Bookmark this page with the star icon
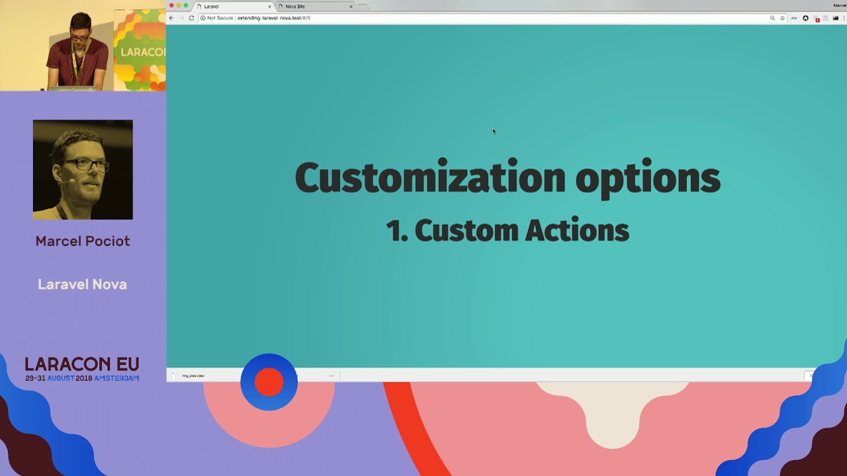 coord(782,18)
